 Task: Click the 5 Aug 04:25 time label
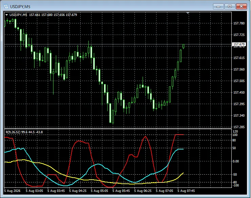tap(78, 191)
